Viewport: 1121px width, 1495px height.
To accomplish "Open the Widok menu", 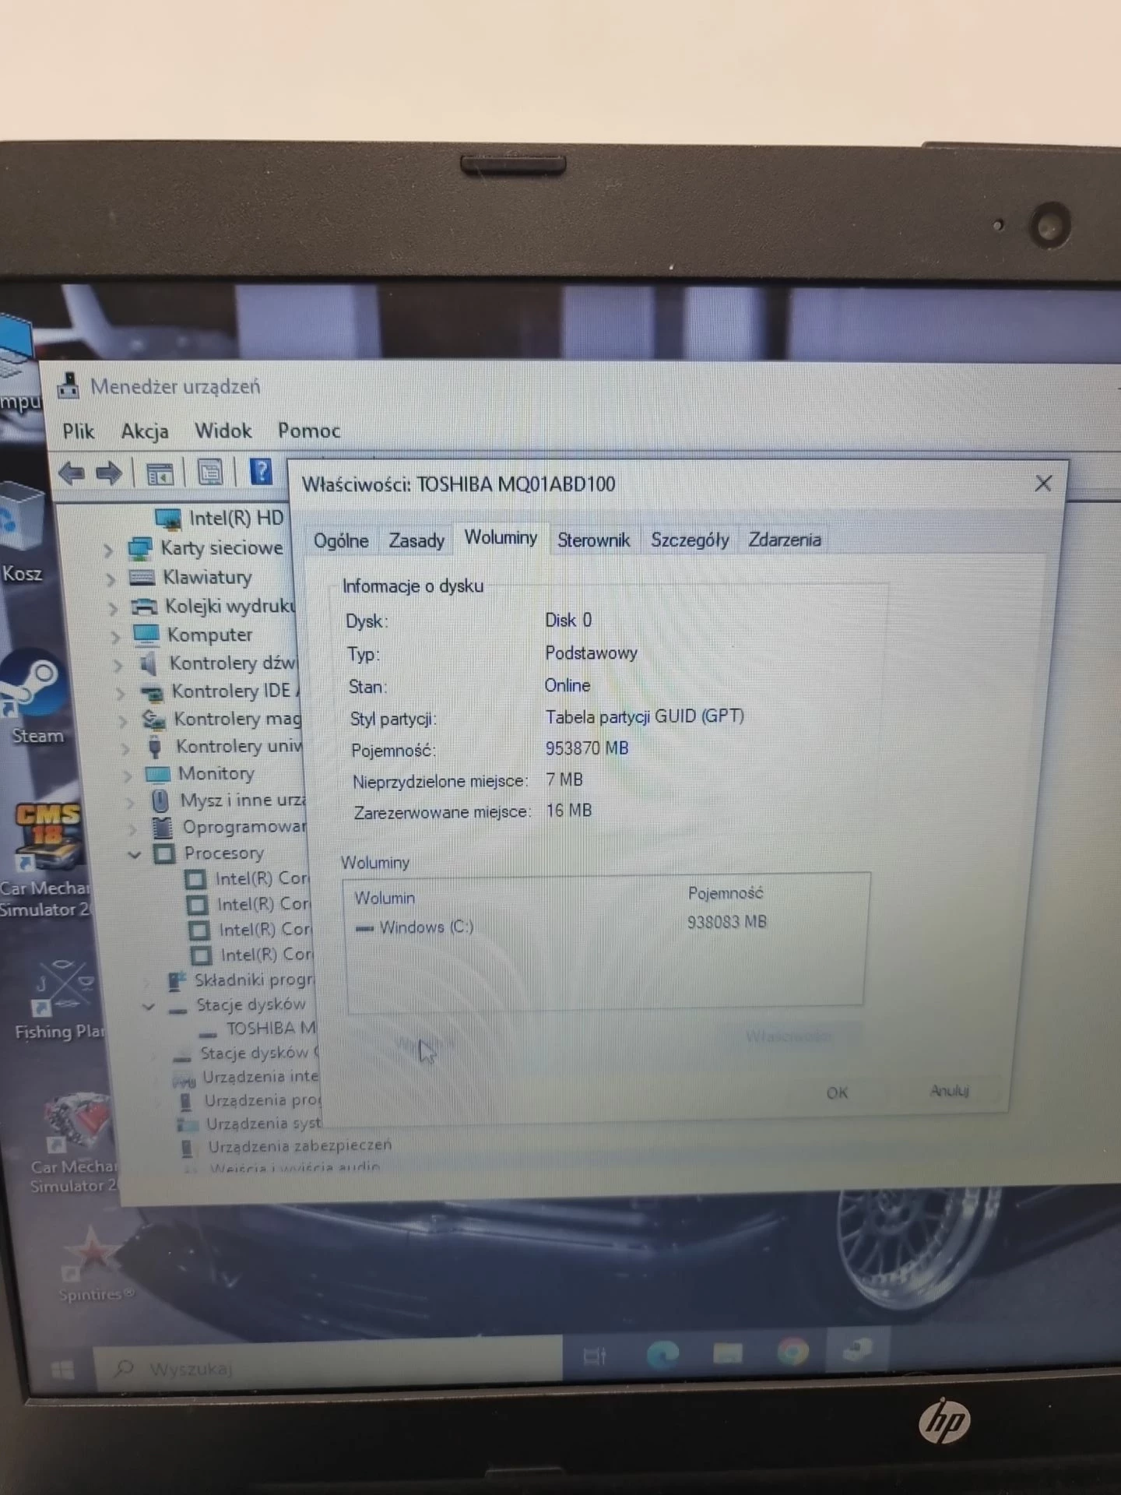I will click(223, 431).
